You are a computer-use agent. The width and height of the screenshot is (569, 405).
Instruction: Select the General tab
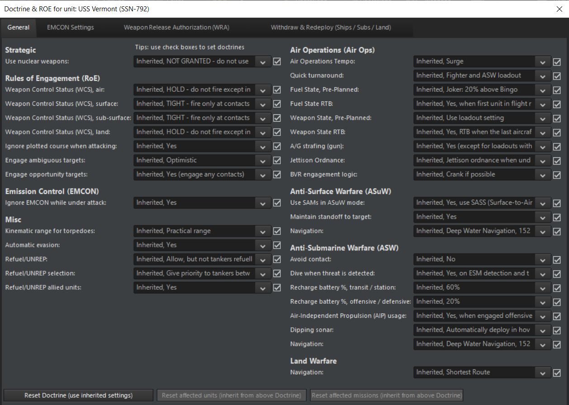pyautogui.click(x=19, y=27)
